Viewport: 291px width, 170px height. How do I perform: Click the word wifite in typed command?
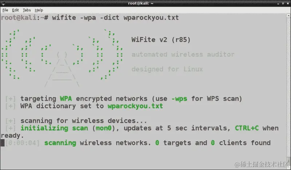click(x=64, y=17)
